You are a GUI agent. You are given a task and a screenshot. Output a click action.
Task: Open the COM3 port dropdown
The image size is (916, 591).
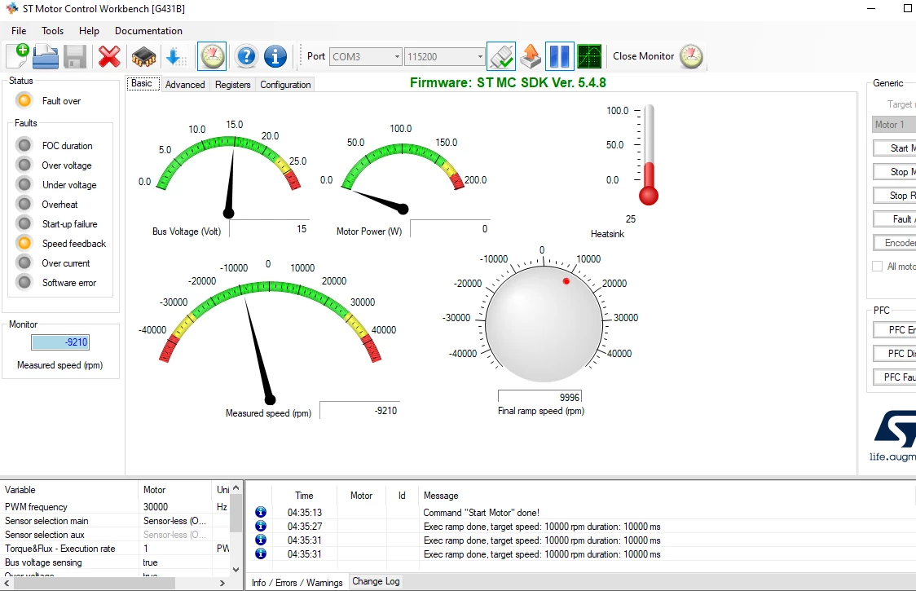tap(397, 57)
